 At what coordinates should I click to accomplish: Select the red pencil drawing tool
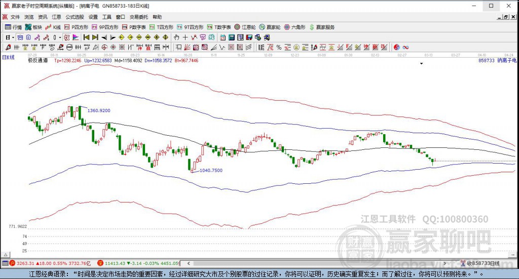[8, 47]
